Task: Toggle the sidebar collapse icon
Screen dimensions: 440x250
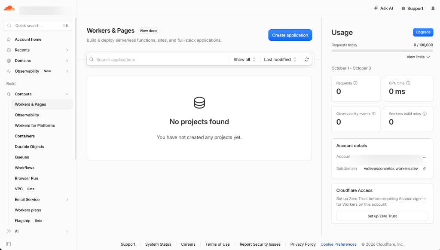Action: pos(9,244)
